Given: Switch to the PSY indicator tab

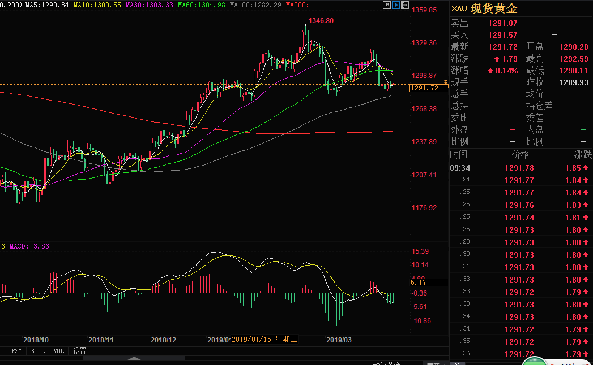Looking at the screenshot, I should (x=17, y=351).
